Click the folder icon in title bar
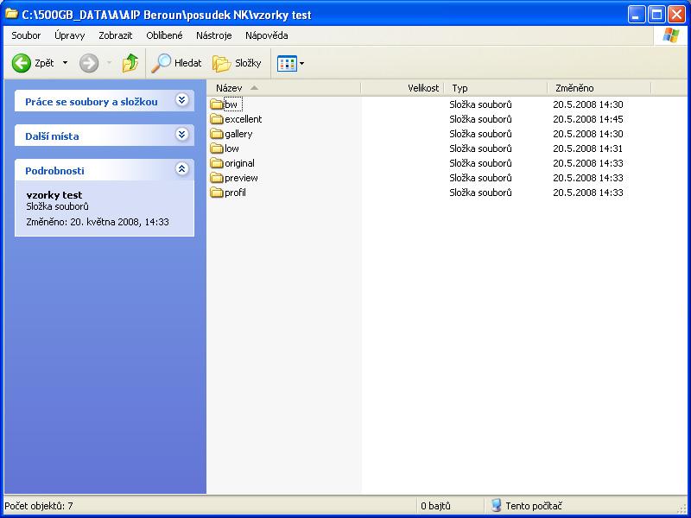The width and height of the screenshot is (691, 518). [x=11, y=14]
